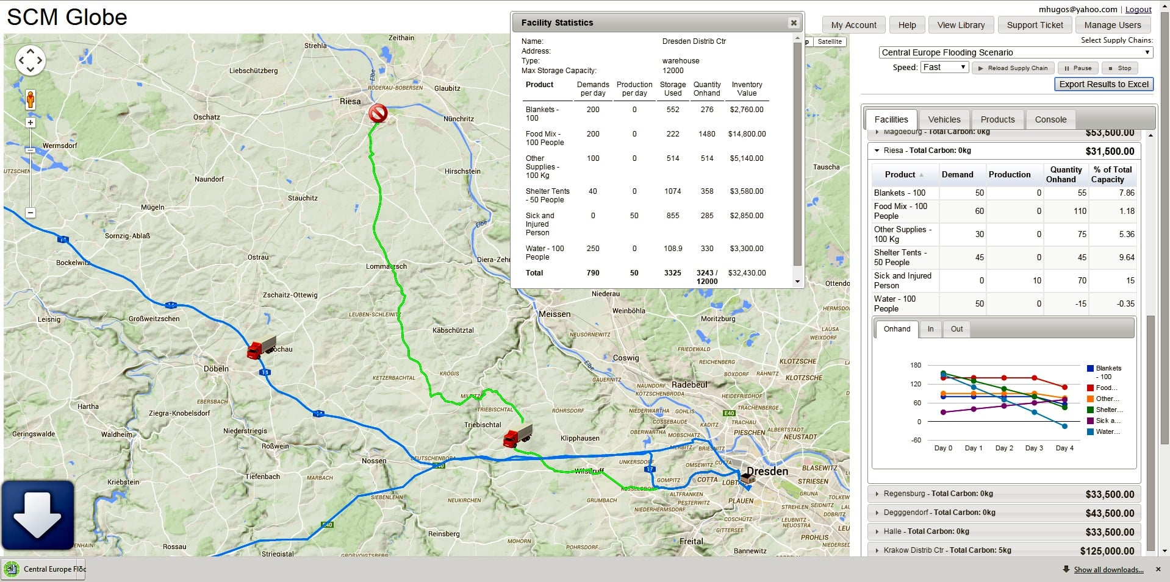Click Export Results to Excel
1170x582 pixels.
pyautogui.click(x=1104, y=84)
